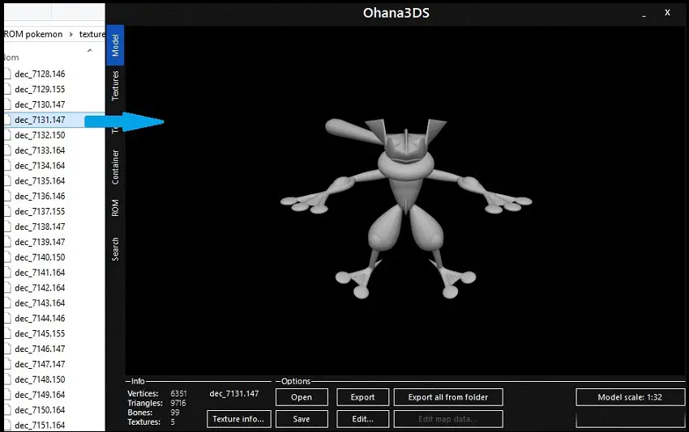Image resolution: width=689 pixels, height=432 pixels.
Task: Select file dec_7132.150
Action: [40, 136]
